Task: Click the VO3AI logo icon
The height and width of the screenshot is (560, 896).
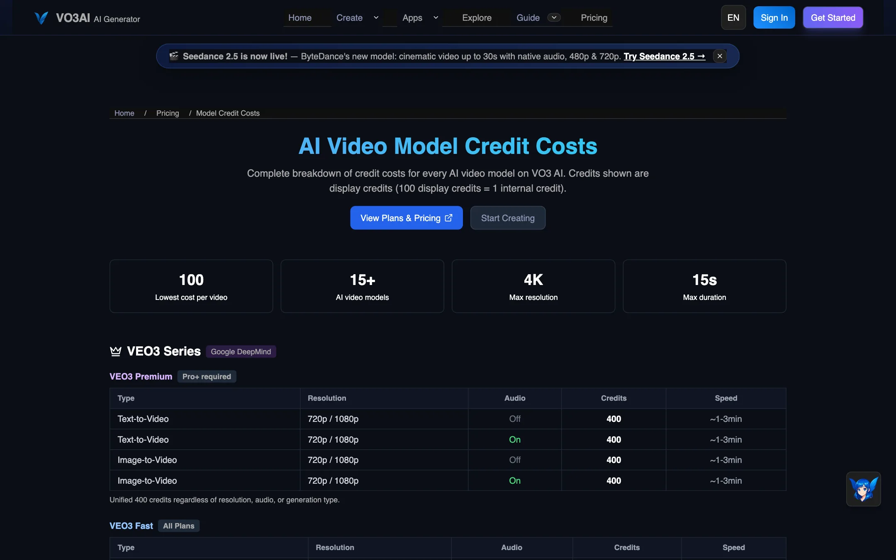Action: click(x=41, y=18)
